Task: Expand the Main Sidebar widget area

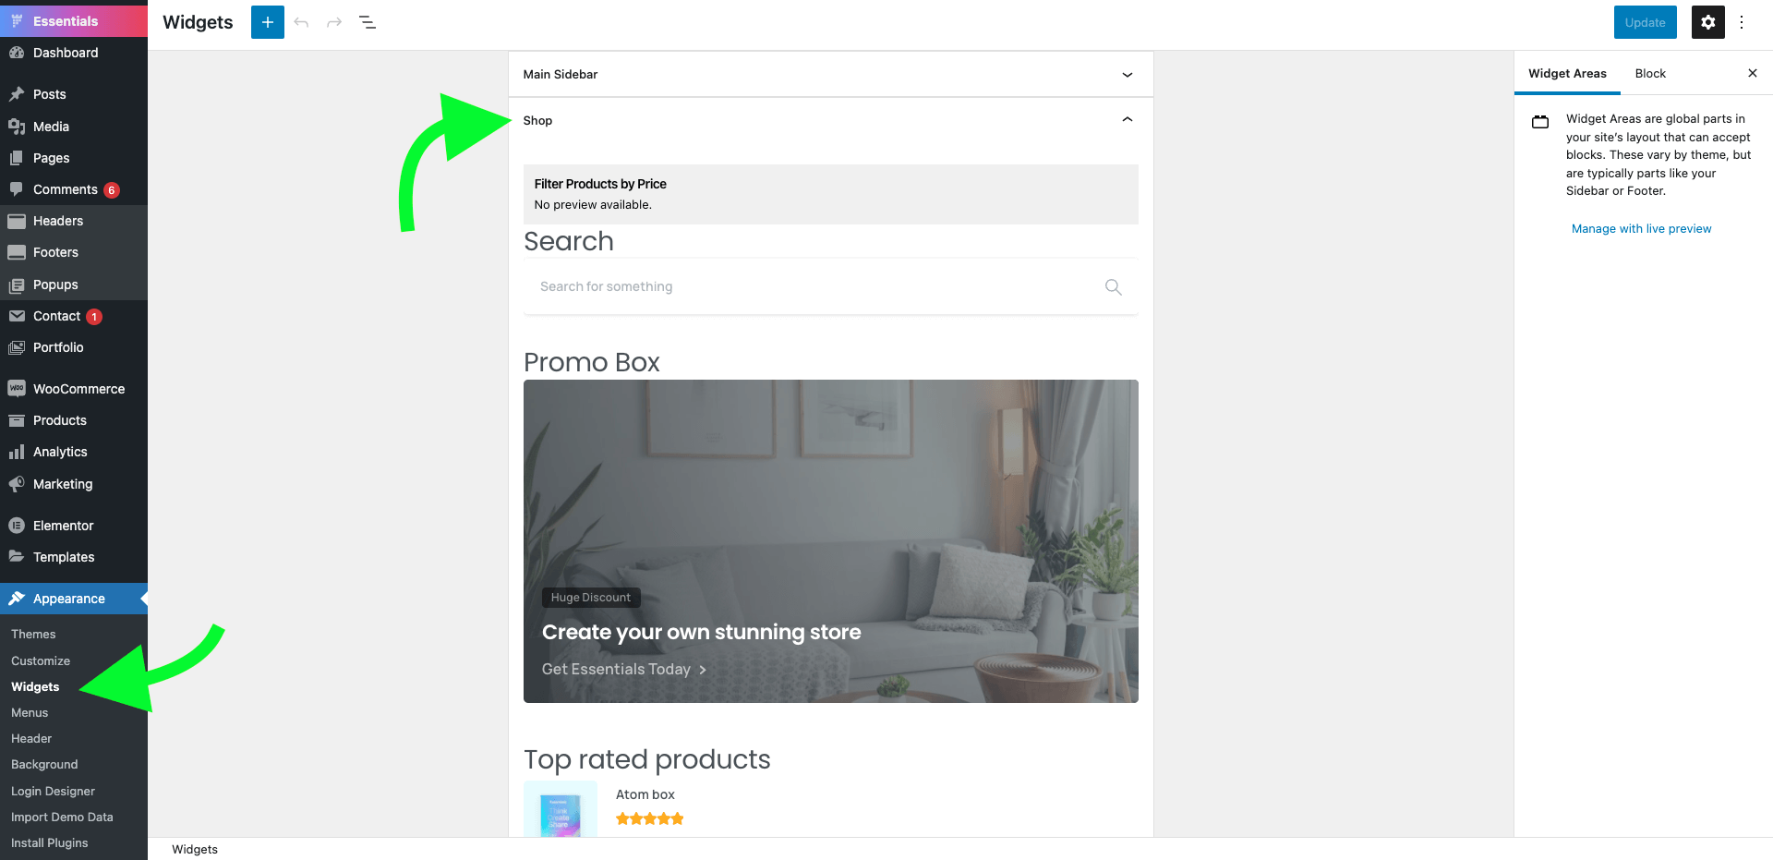Action: click(1126, 74)
